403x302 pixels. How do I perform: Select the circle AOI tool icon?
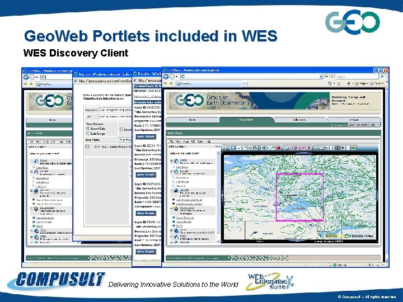click(x=299, y=148)
